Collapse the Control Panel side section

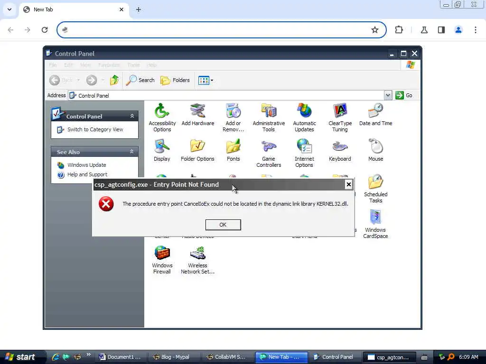pos(132,116)
